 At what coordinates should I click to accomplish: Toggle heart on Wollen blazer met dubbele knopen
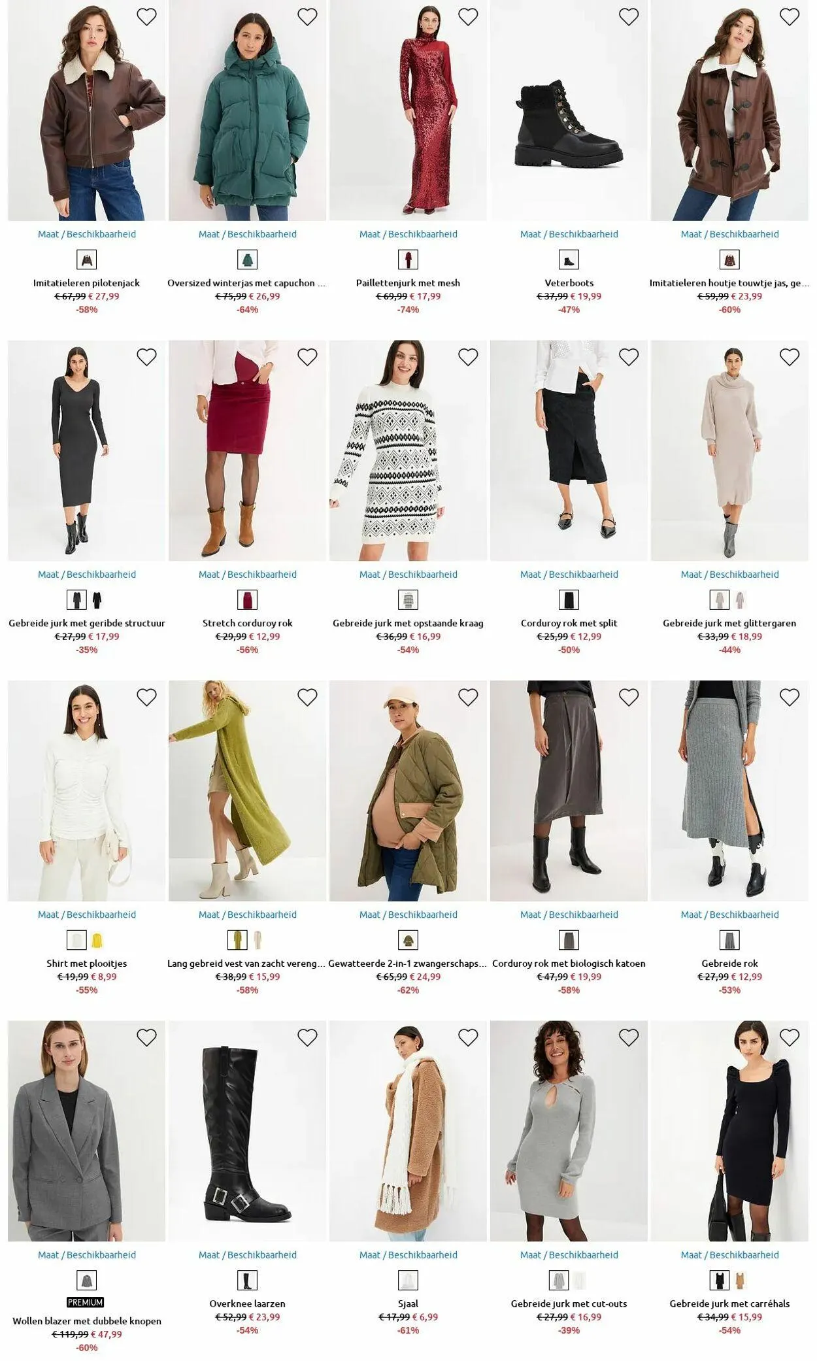146,1037
